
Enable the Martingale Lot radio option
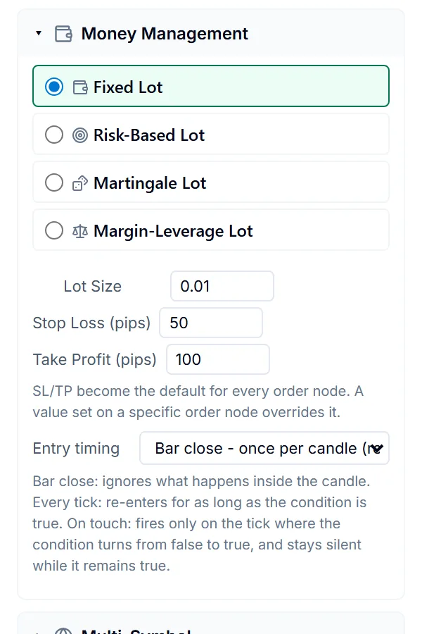tap(54, 182)
